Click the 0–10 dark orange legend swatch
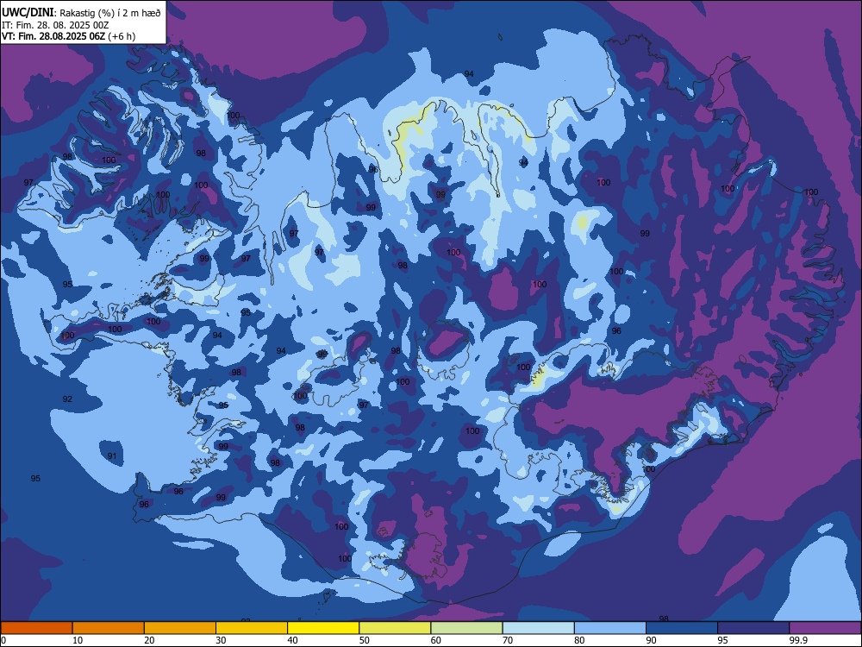This screenshot has width=862, height=647. click(36, 628)
